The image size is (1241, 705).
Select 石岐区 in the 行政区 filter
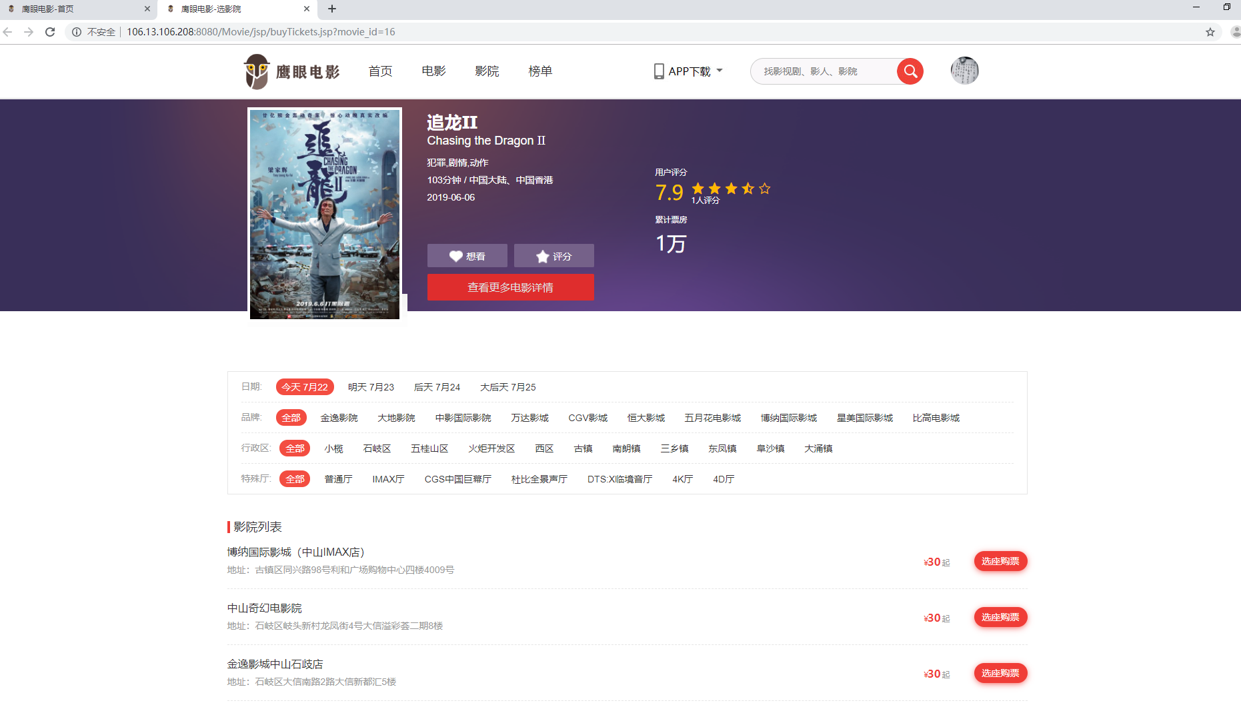click(377, 448)
